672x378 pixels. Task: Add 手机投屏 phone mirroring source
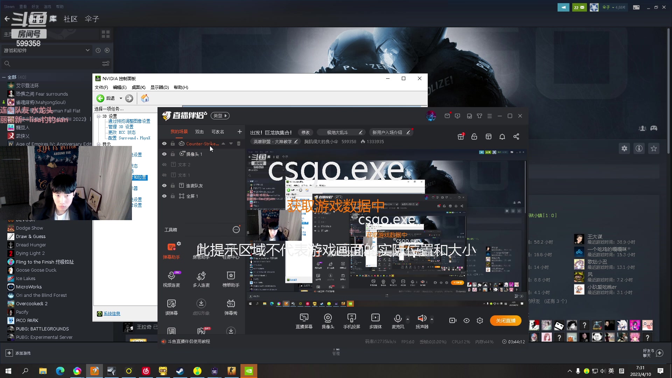point(352,321)
